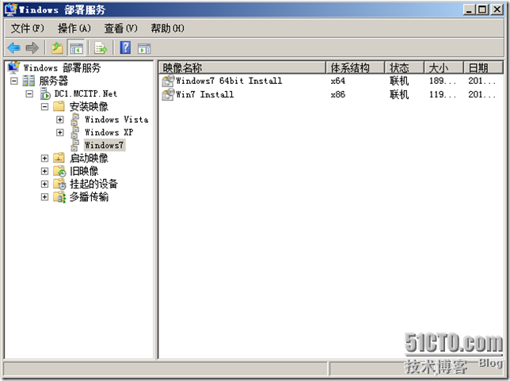Click the Windows XP image group icon
This screenshot has height=381, width=510.
click(x=75, y=132)
